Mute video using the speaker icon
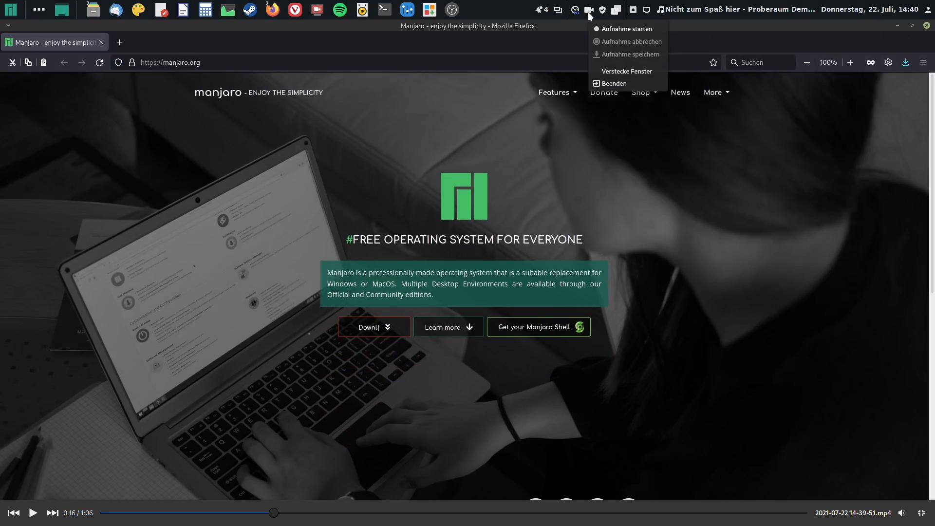This screenshot has height=526, width=935. (x=901, y=513)
